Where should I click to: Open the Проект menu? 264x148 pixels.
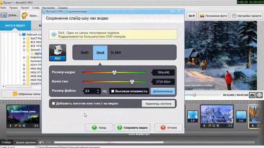pyautogui.click(x=25, y=8)
